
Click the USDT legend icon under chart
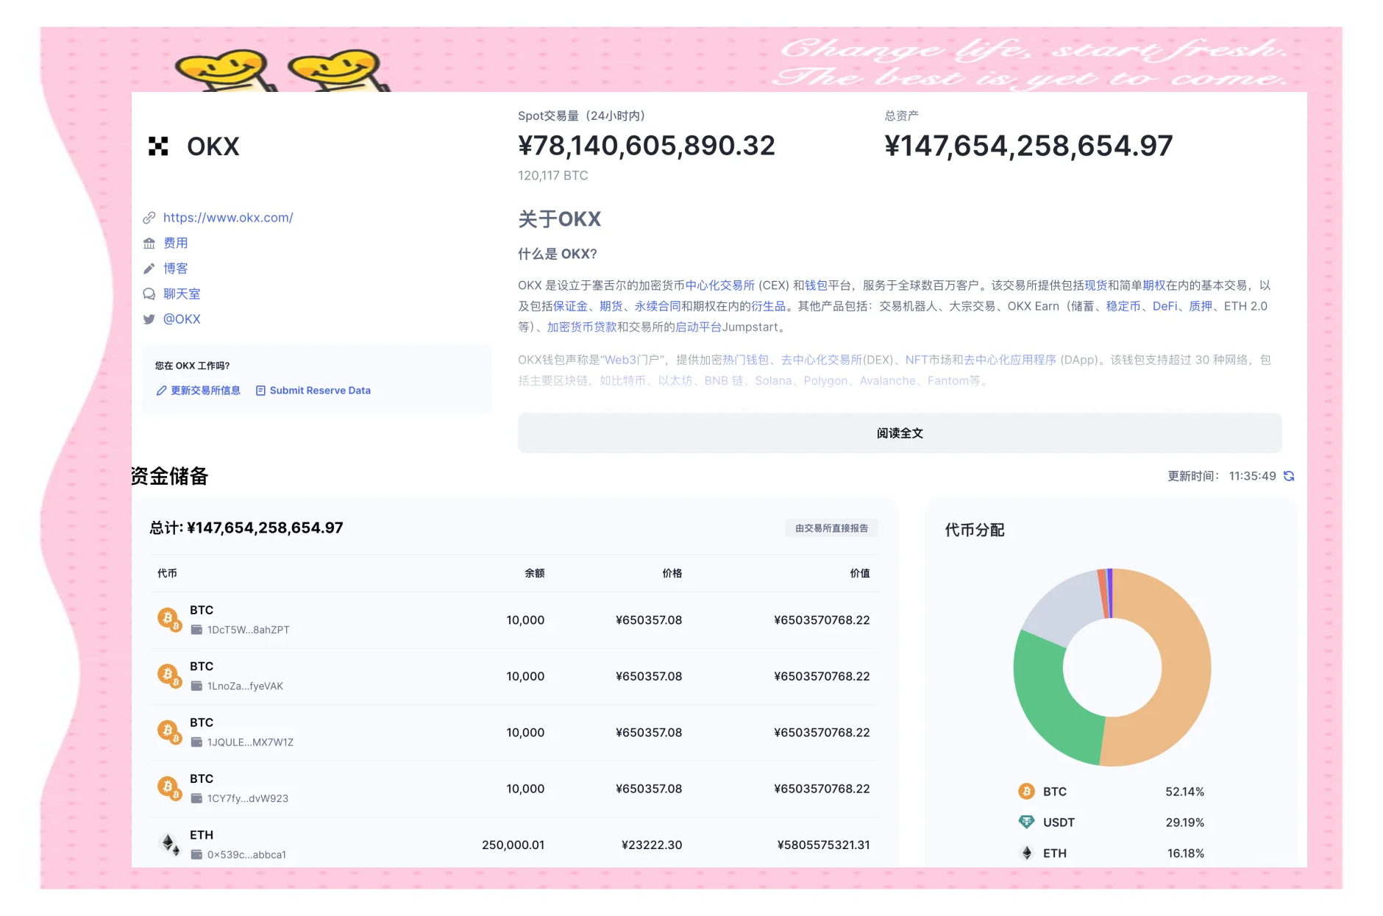(x=1026, y=822)
